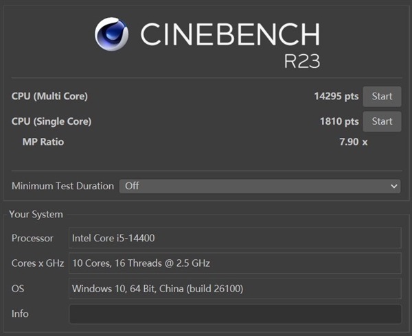Select the Processor field showing Intel Core i5-14400
412x336 pixels.
point(235,238)
